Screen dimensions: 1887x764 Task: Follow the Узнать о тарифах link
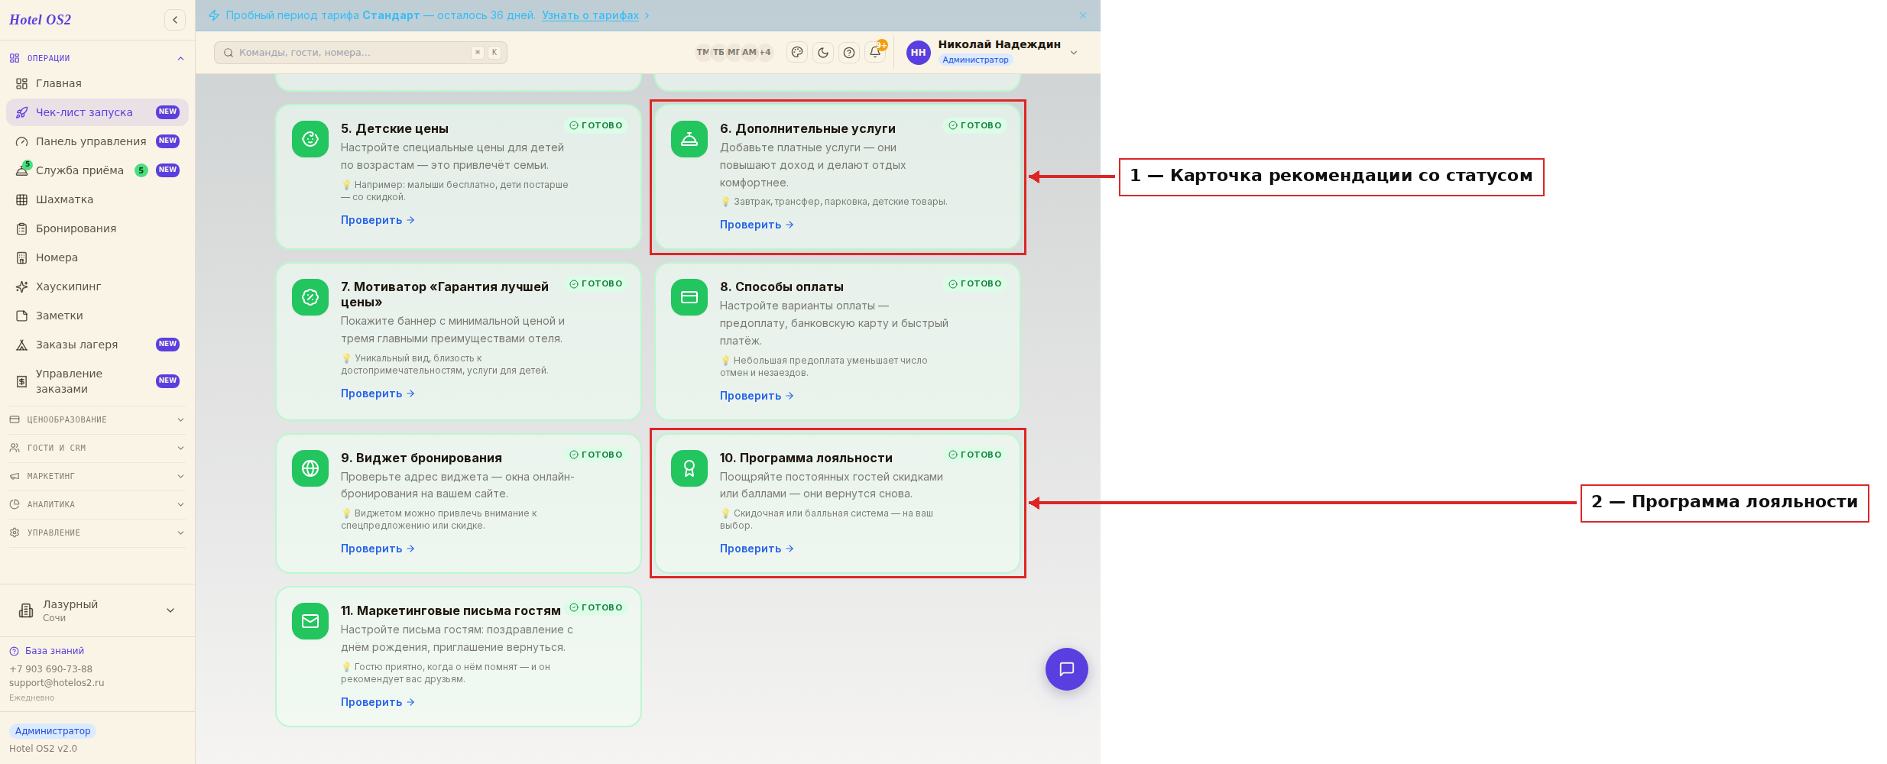coord(590,15)
